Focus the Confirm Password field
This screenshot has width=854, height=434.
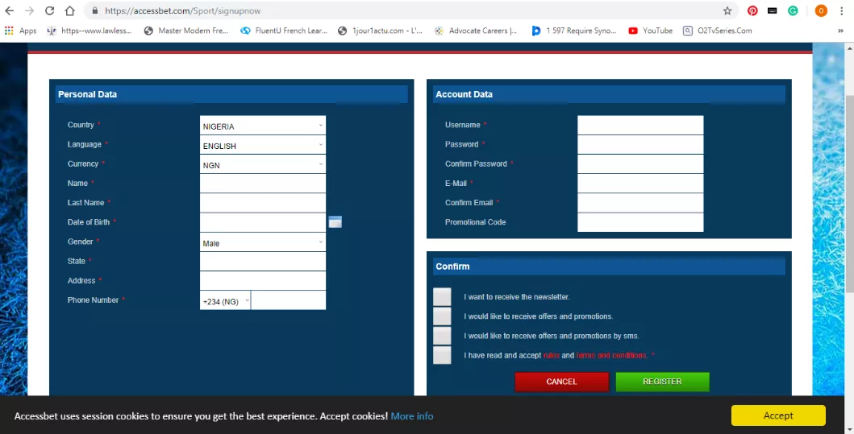tap(640, 164)
